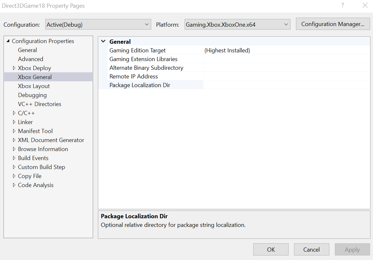
Task: Expand the Linker tree node
Action: (x=14, y=122)
